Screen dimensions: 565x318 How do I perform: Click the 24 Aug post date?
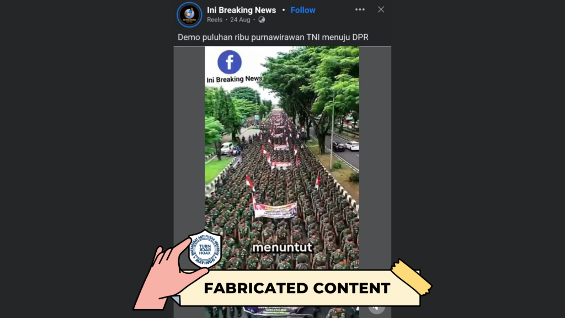pyautogui.click(x=240, y=20)
